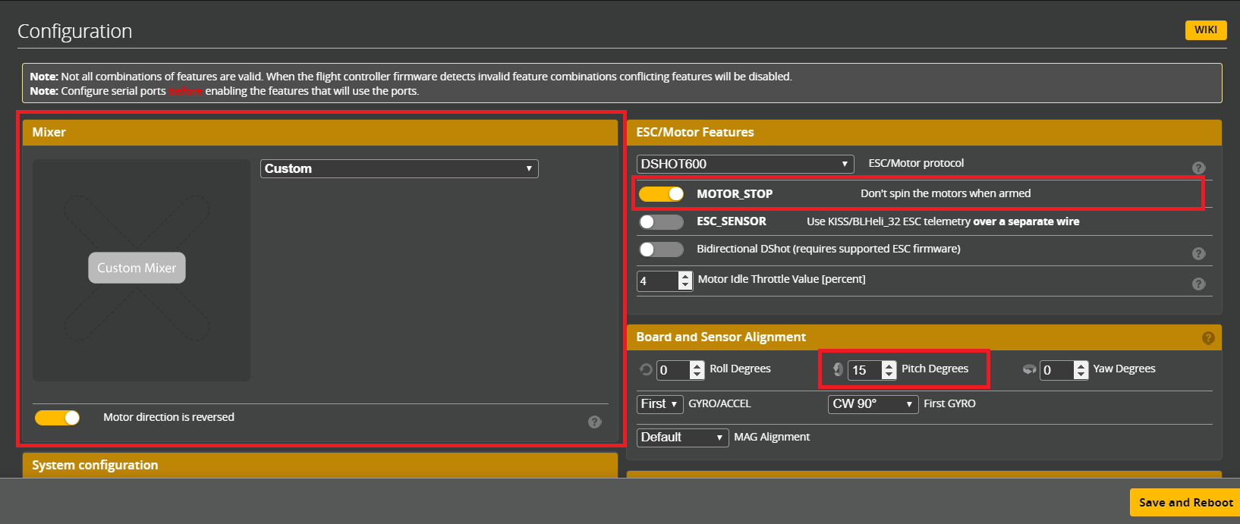This screenshot has height=524, width=1240.
Task: Click the roll rotation icon
Action: tap(646, 369)
